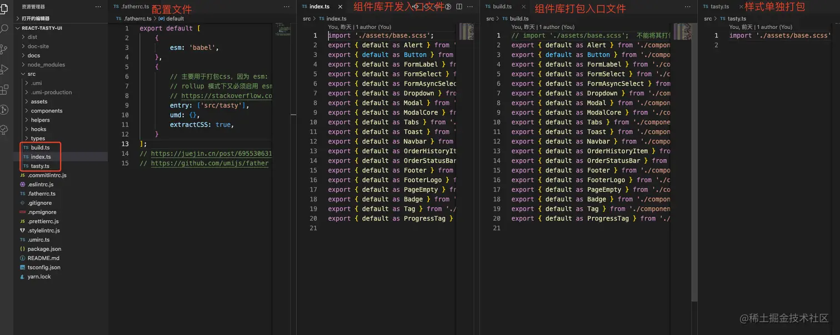The height and width of the screenshot is (335, 840).
Task: Expand the dist folder
Action: point(60,37)
